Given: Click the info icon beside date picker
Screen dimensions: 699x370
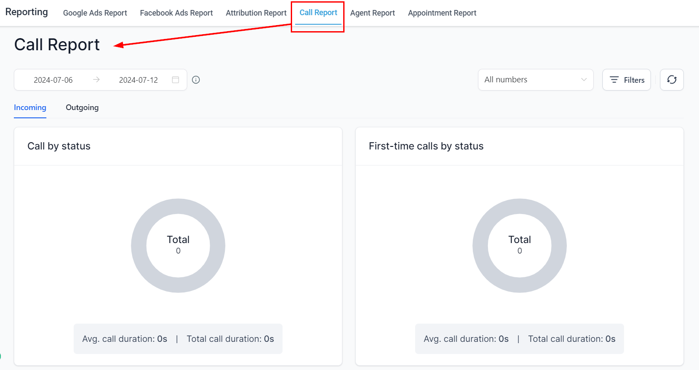Looking at the screenshot, I should point(196,80).
